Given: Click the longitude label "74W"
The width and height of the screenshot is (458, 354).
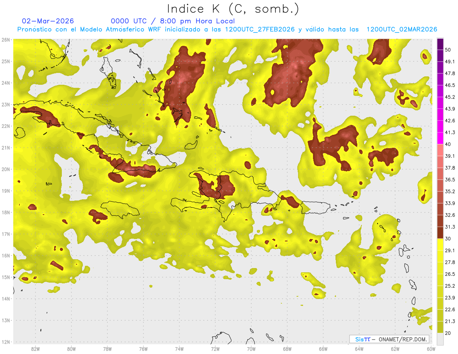Looking at the screenshot, I should pyautogui.click(x=179, y=349).
